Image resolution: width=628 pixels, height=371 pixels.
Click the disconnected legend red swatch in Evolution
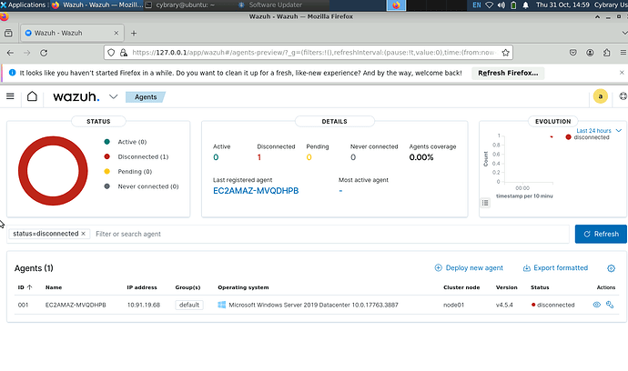tap(570, 138)
